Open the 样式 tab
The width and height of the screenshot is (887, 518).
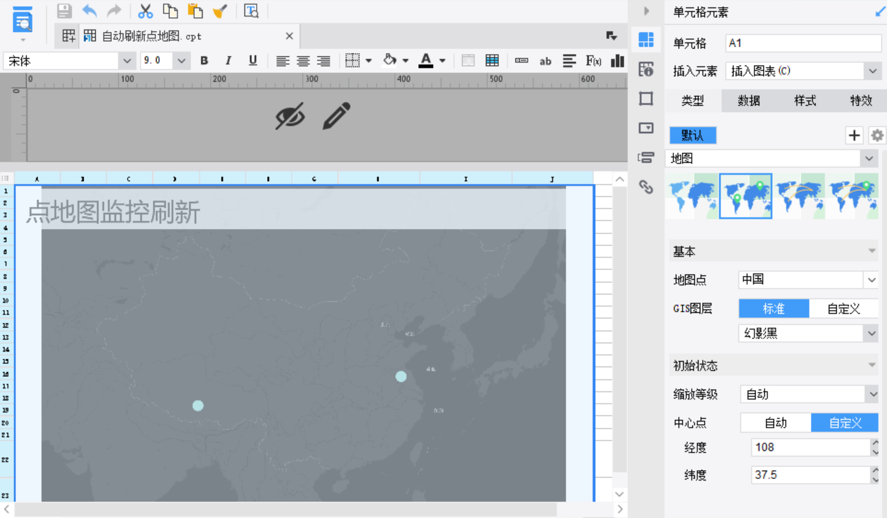[805, 101]
